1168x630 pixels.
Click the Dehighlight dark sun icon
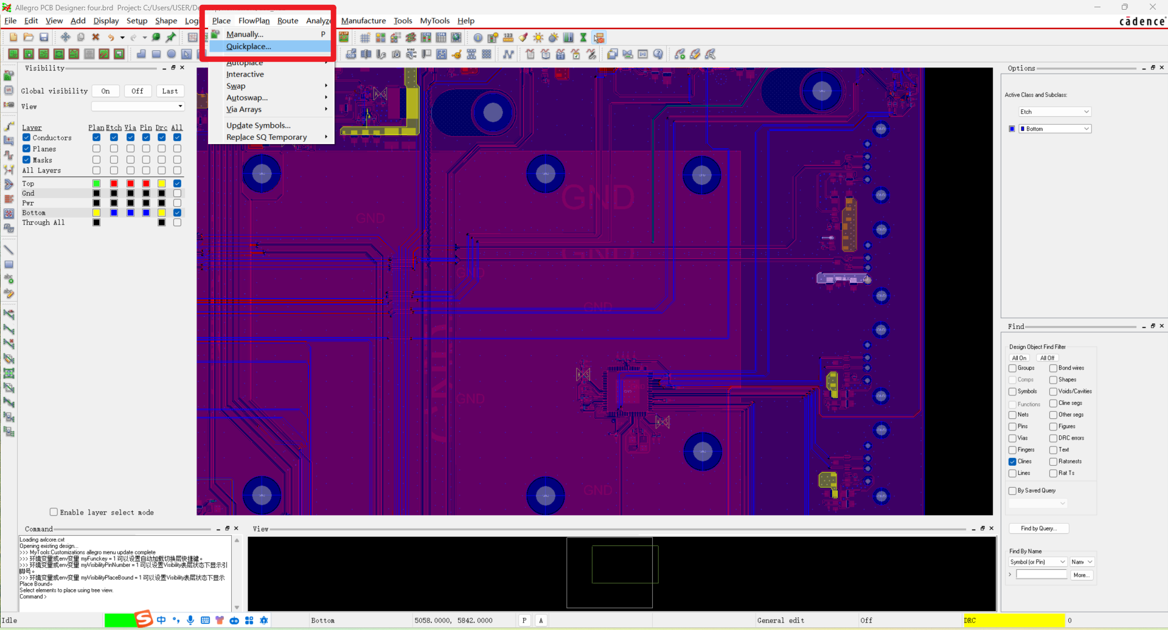point(554,38)
